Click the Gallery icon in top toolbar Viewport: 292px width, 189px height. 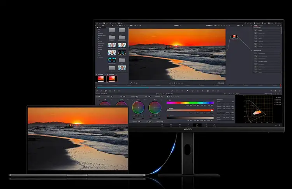point(99,24)
